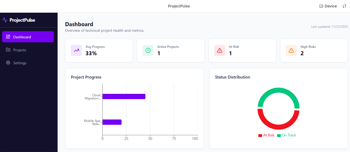
Task: Click the ProjectPulse pulse logo icon
Action: coord(5,20)
